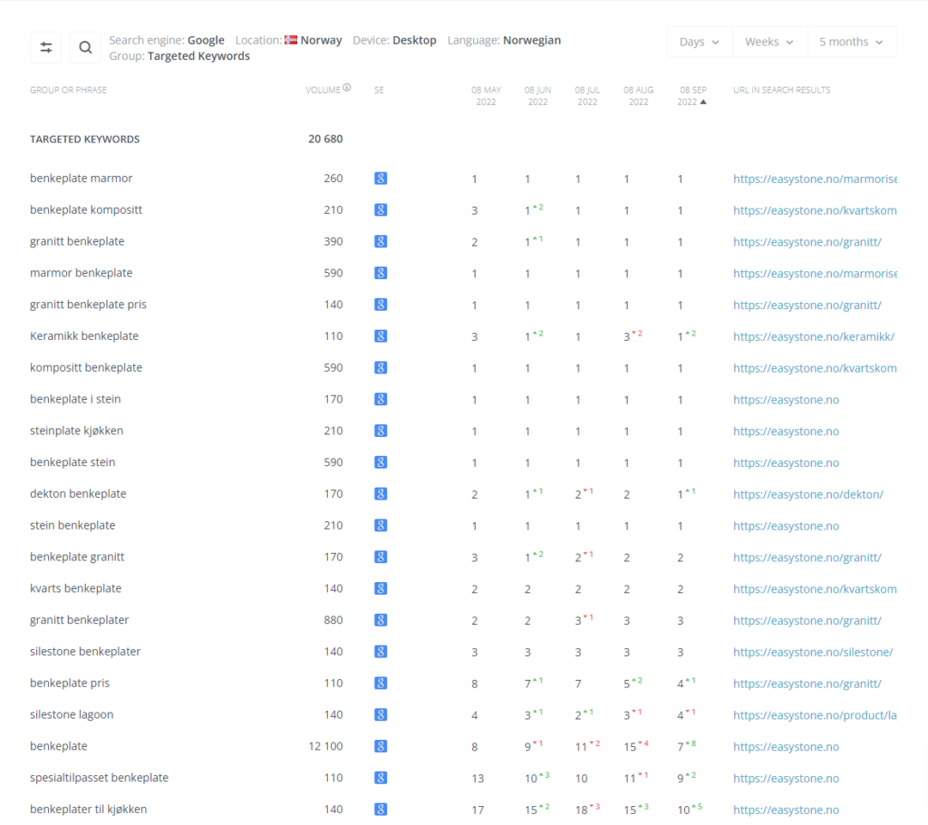Sort by the 08 SEP 2022 column
928x825 pixels.
pyautogui.click(x=691, y=96)
